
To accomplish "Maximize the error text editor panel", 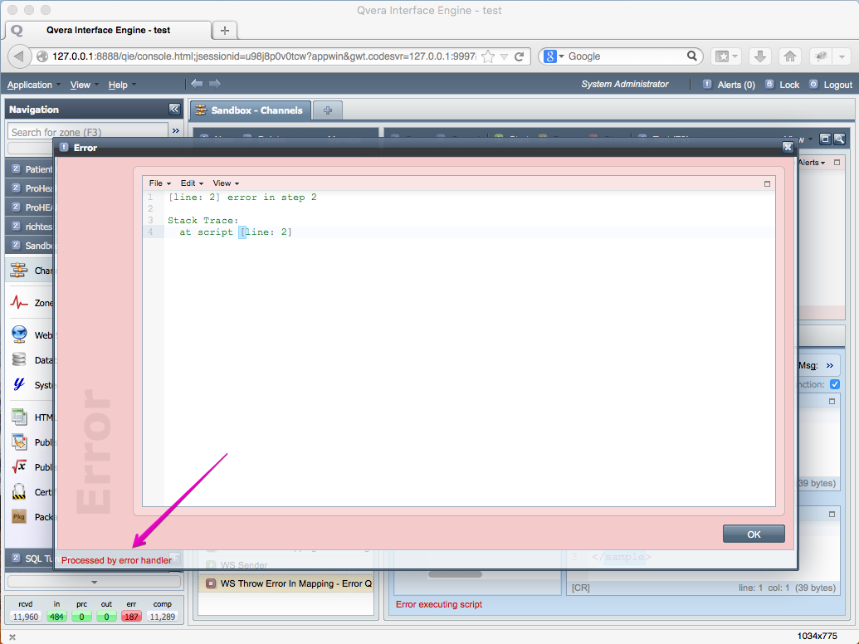I will pyautogui.click(x=767, y=184).
